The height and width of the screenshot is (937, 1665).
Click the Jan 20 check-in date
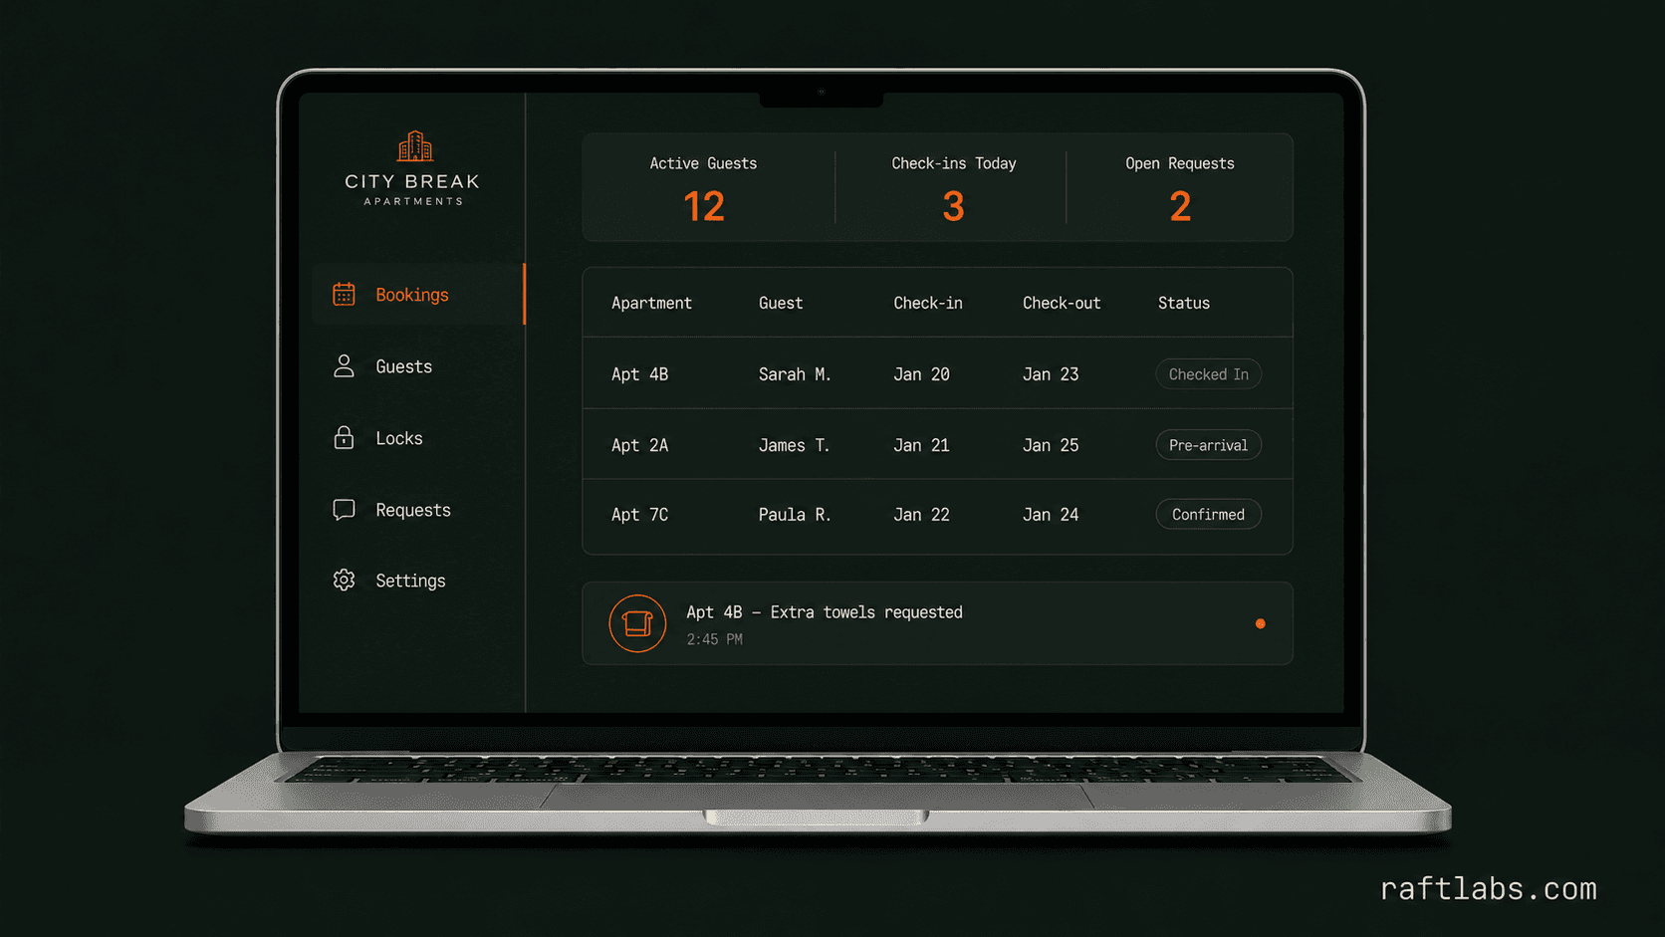[x=921, y=374]
